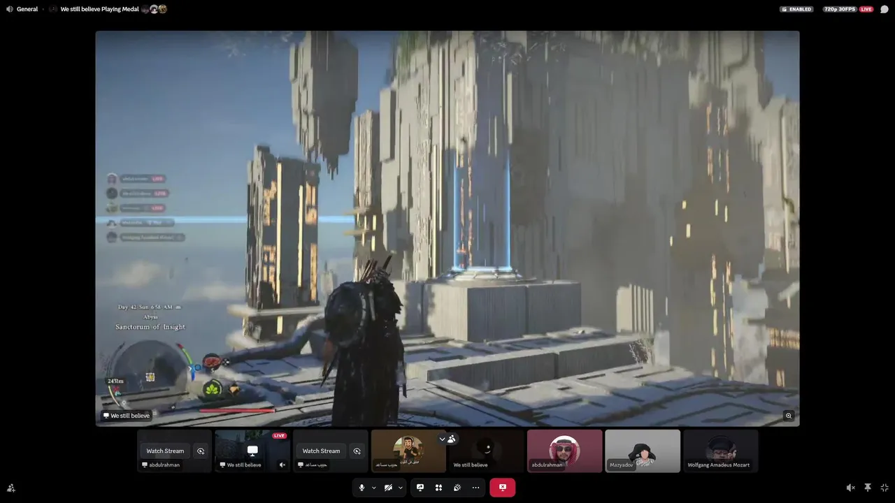Show the text chat via speech bubble icon
The height and width of the screenshot is (503, 895).
884,9
